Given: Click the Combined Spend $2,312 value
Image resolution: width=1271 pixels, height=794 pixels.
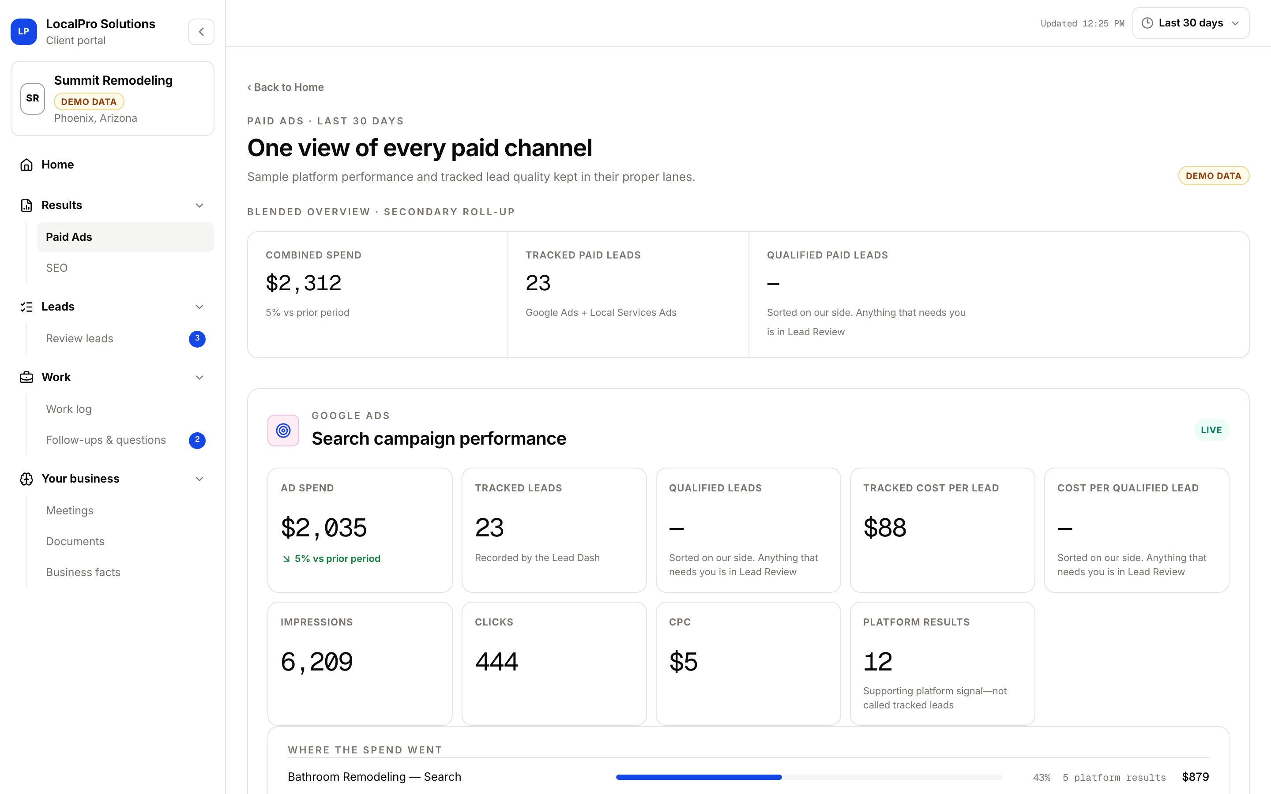Looking at the screenshot, I should pos(304,283).
